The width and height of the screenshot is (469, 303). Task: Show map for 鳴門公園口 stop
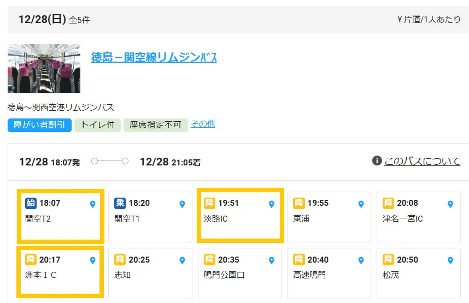[x=271, y=260]
